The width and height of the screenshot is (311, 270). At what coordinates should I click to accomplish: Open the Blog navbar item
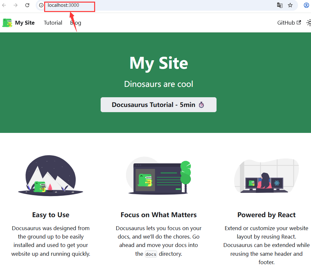(x=76, y=23)
